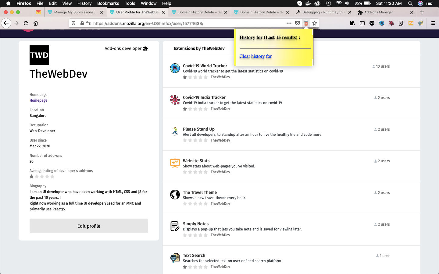Image resolution: width=439 pixels, height=274 pixels.
Task: Close the Add-ons Manager tab
Action: [x=412, y=12]
